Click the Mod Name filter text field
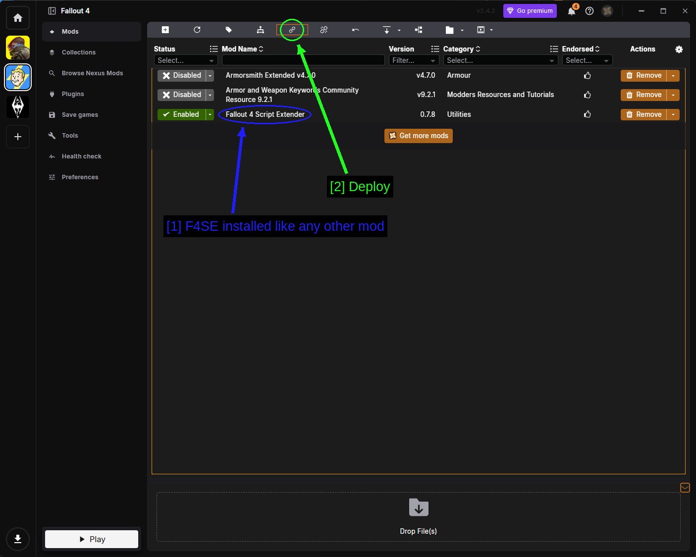Image resolution: width=696 pixels, height=557 pixels. click(x=303, y=60)
